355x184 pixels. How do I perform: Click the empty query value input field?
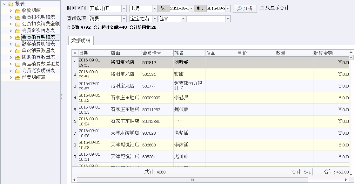(x=206, y=19)
